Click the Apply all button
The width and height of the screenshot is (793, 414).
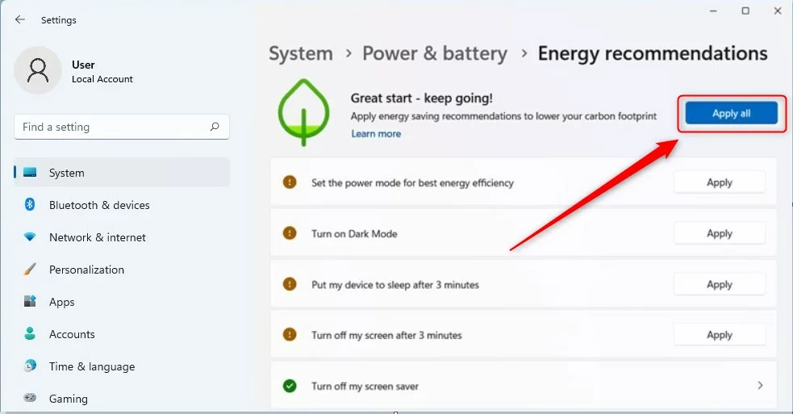coord(732,113)
